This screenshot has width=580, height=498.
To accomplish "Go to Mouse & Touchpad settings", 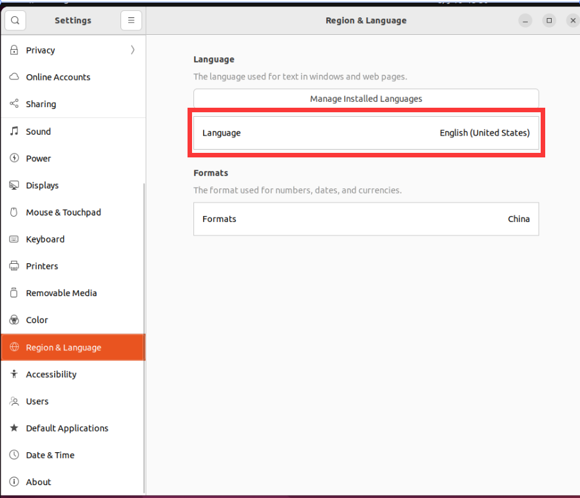I will pyautogui.click(x=63, y=213).
